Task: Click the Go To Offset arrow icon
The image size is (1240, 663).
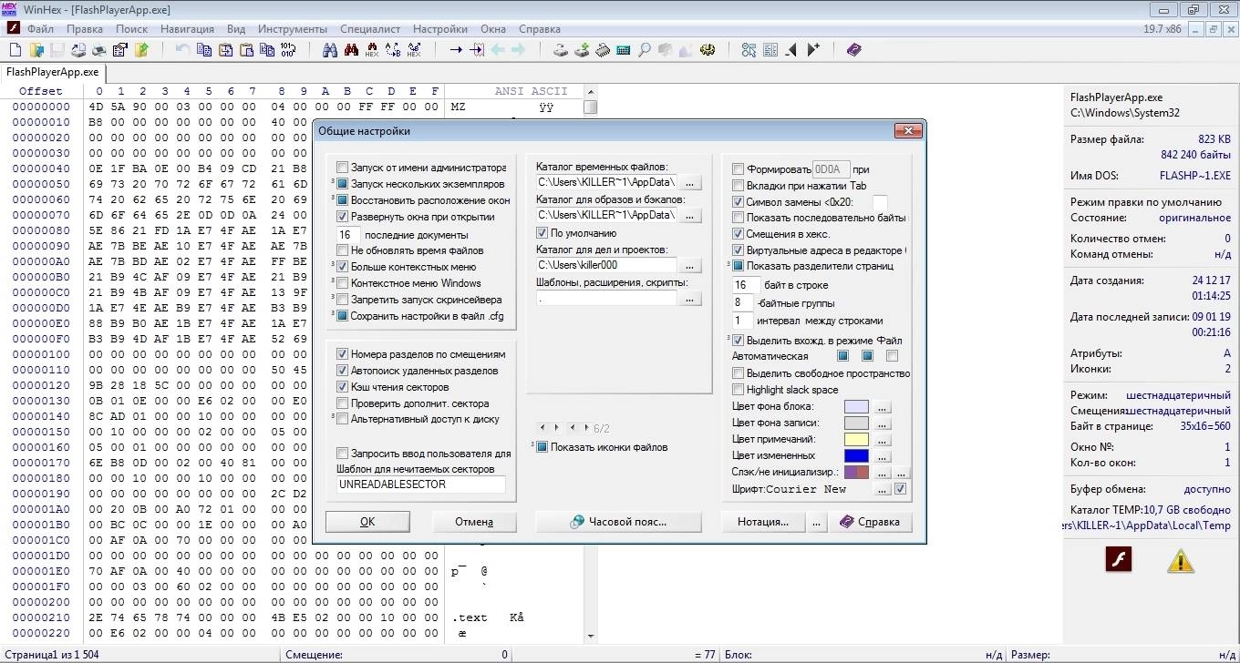Action: click(x=456, y=50)
